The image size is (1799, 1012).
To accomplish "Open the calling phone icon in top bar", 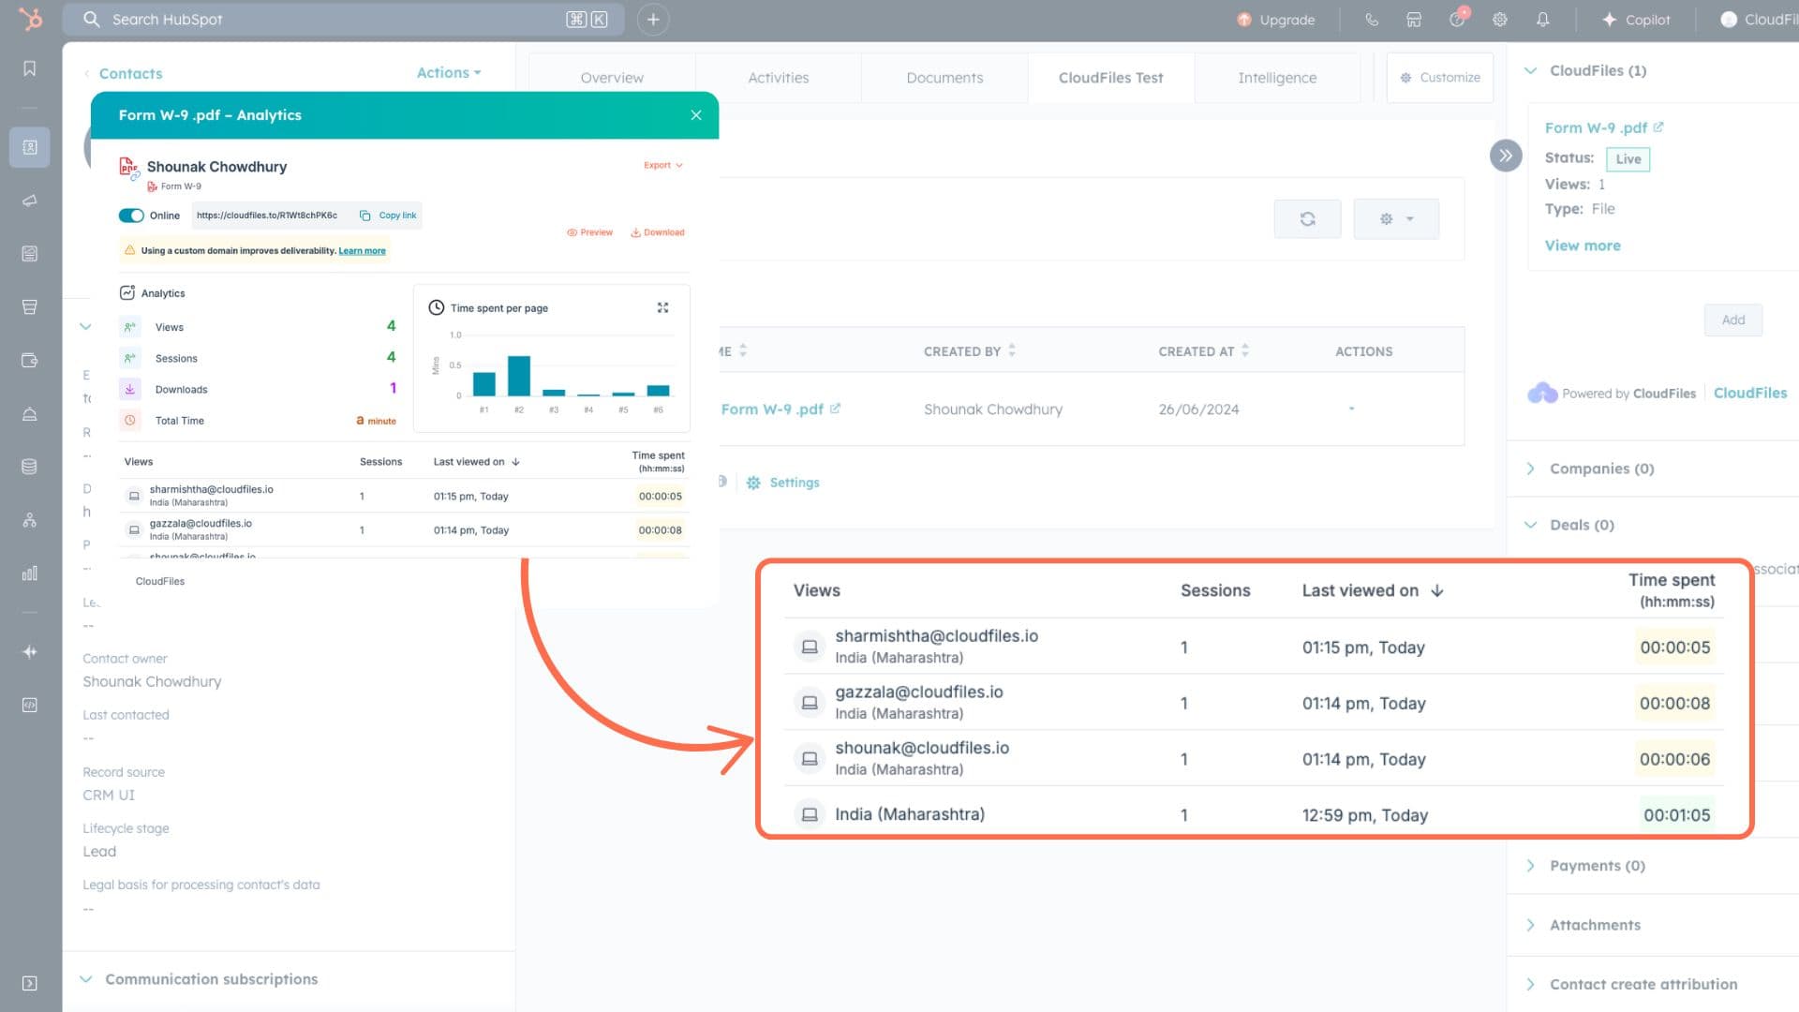I will [1372, 19].
